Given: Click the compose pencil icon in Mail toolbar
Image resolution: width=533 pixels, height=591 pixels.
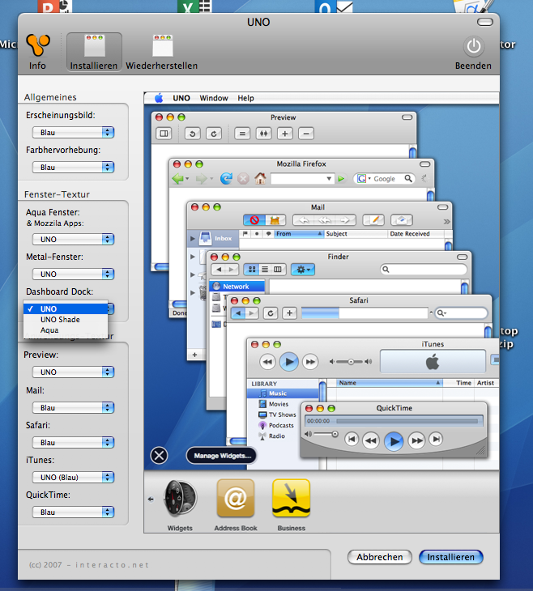Looking at the screenshot, I should [x=373, y=220].
